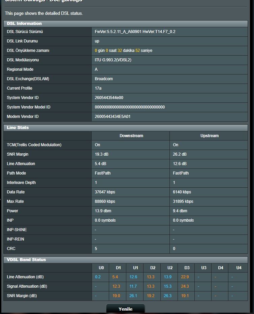Click upstream SNR Margin 26.2 dB
The height and width of the screenshot is (314, 254).
coord(180,154)
